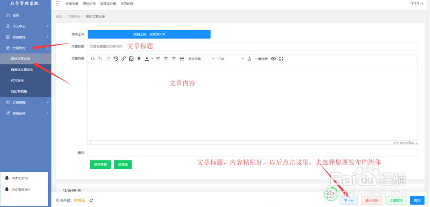Viewport: 430px width, 207px height.
Task: Open 我的草稿箱 in the sidebar
Action: pos(25,91)
